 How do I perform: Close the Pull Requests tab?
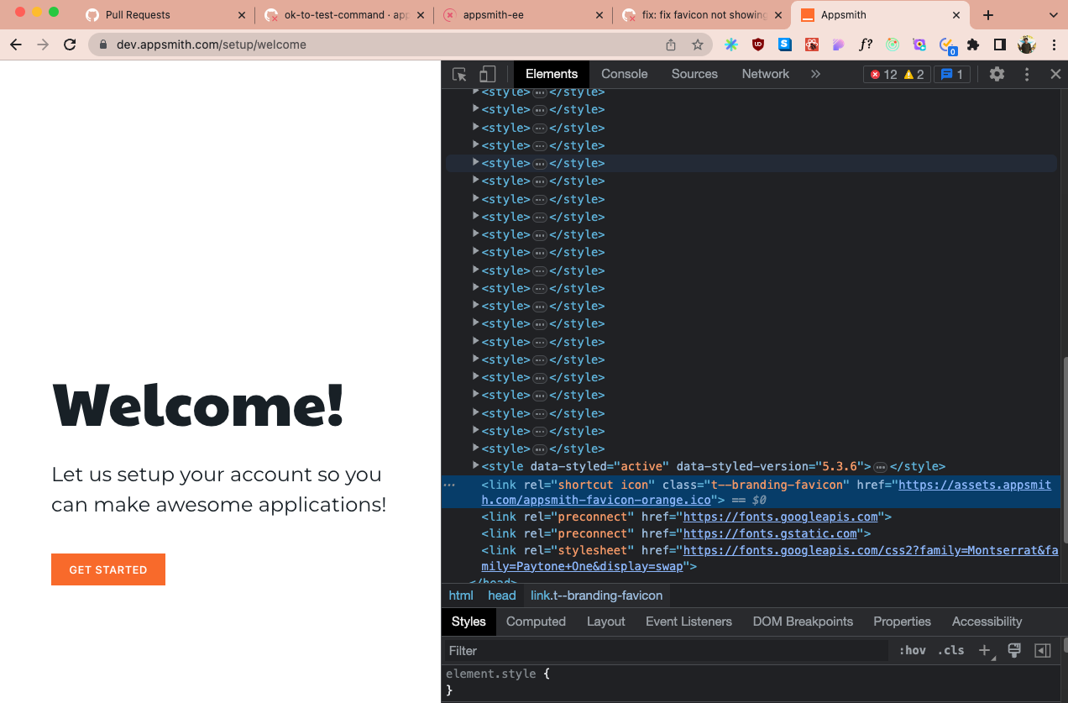[x=242, y=15]
